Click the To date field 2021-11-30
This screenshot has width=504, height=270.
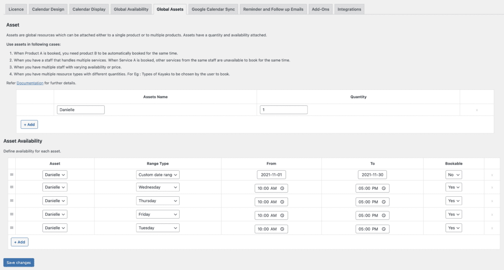372,175
